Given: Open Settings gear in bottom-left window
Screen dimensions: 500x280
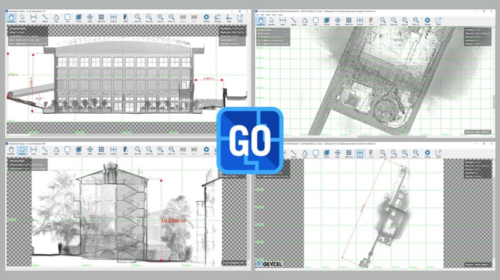Looking at the screenshot, I should pyautogui.click(x=206, y=150).
